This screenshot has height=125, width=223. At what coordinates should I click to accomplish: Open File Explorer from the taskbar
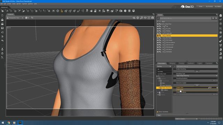[x=14, y=123]
